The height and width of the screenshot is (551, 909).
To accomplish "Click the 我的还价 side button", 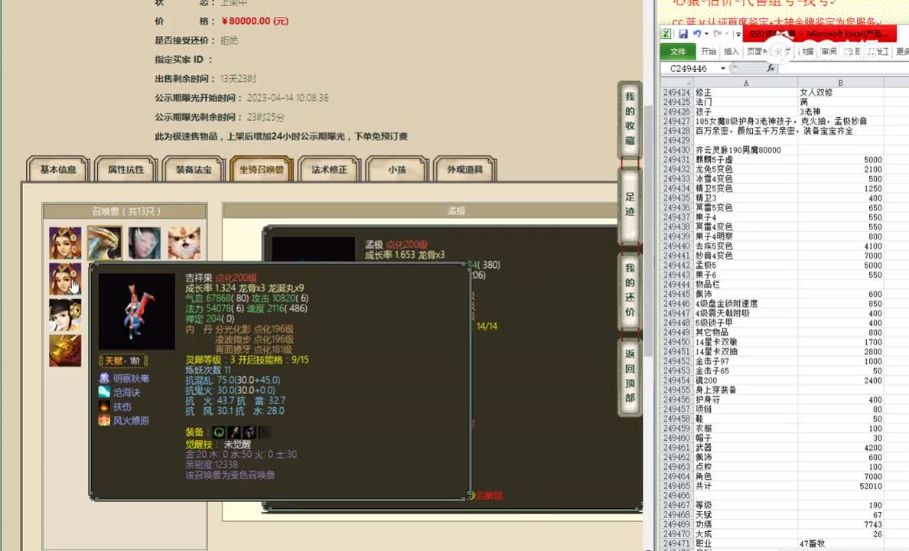I will [630, 290].
